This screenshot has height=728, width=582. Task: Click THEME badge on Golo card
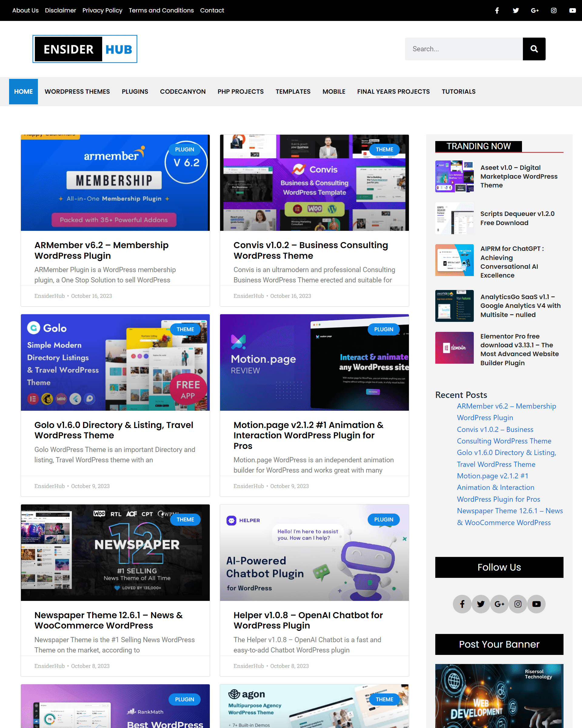pyautogui.click(x=185, y=329)
